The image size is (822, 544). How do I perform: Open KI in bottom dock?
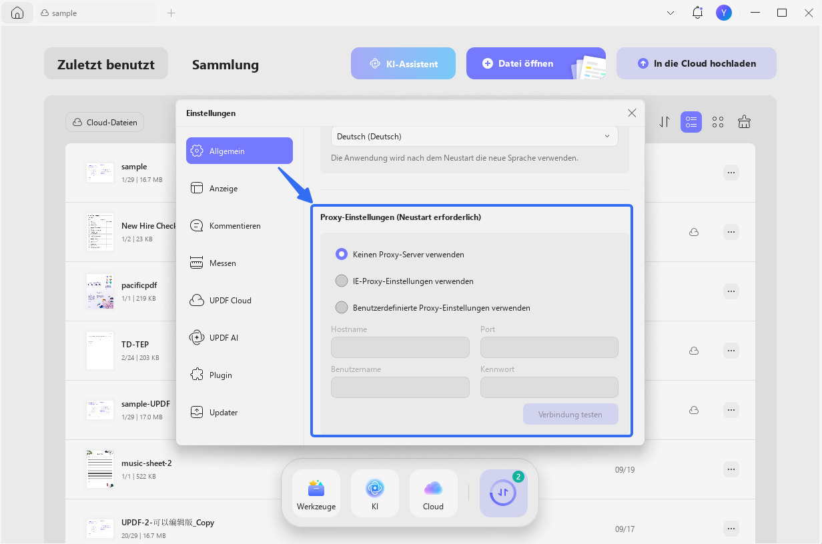coord(375,493)
